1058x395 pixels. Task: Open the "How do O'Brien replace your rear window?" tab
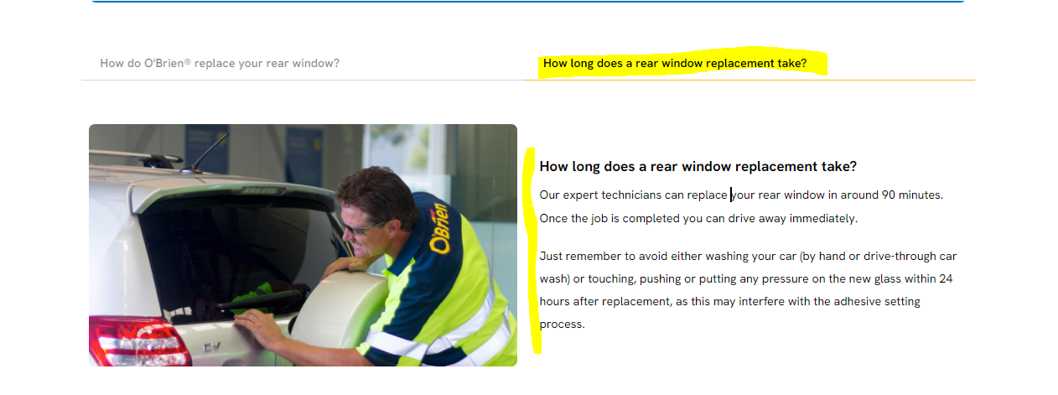[x=220, y=63]
